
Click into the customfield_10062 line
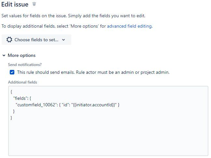tap(67, 105)
